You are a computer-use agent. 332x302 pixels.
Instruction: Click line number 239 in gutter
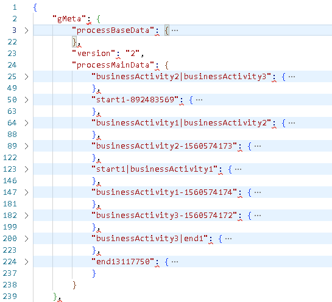click(10, 297)
